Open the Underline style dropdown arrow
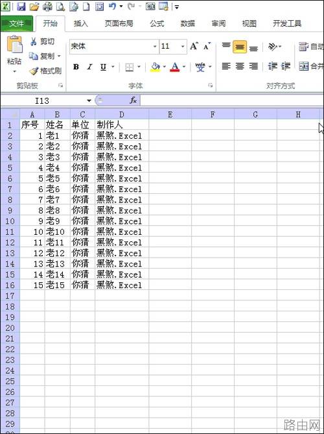The image size is (324, 434). coord(113,67)
